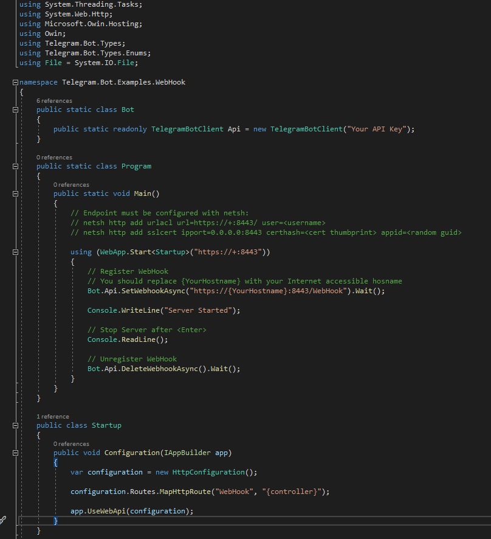Click 'app.UseWebApi(configuration);' statement
The height and width of the screenshot is (539, 491).
(132, 511)
